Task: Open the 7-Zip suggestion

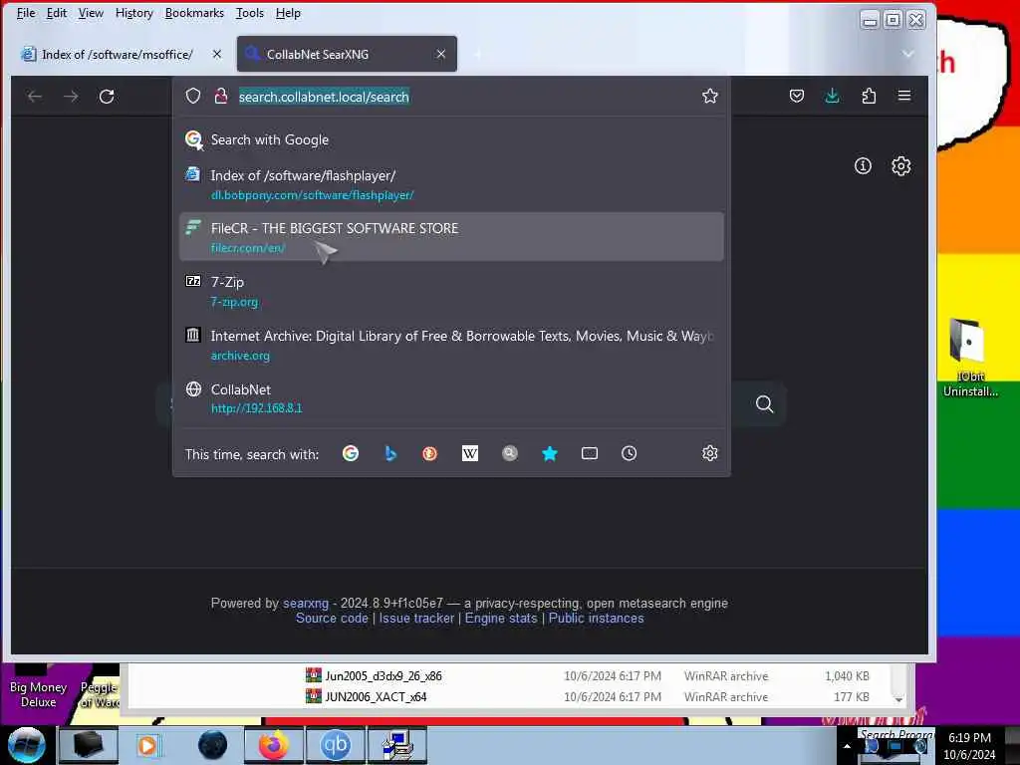Action: point(451,291)
